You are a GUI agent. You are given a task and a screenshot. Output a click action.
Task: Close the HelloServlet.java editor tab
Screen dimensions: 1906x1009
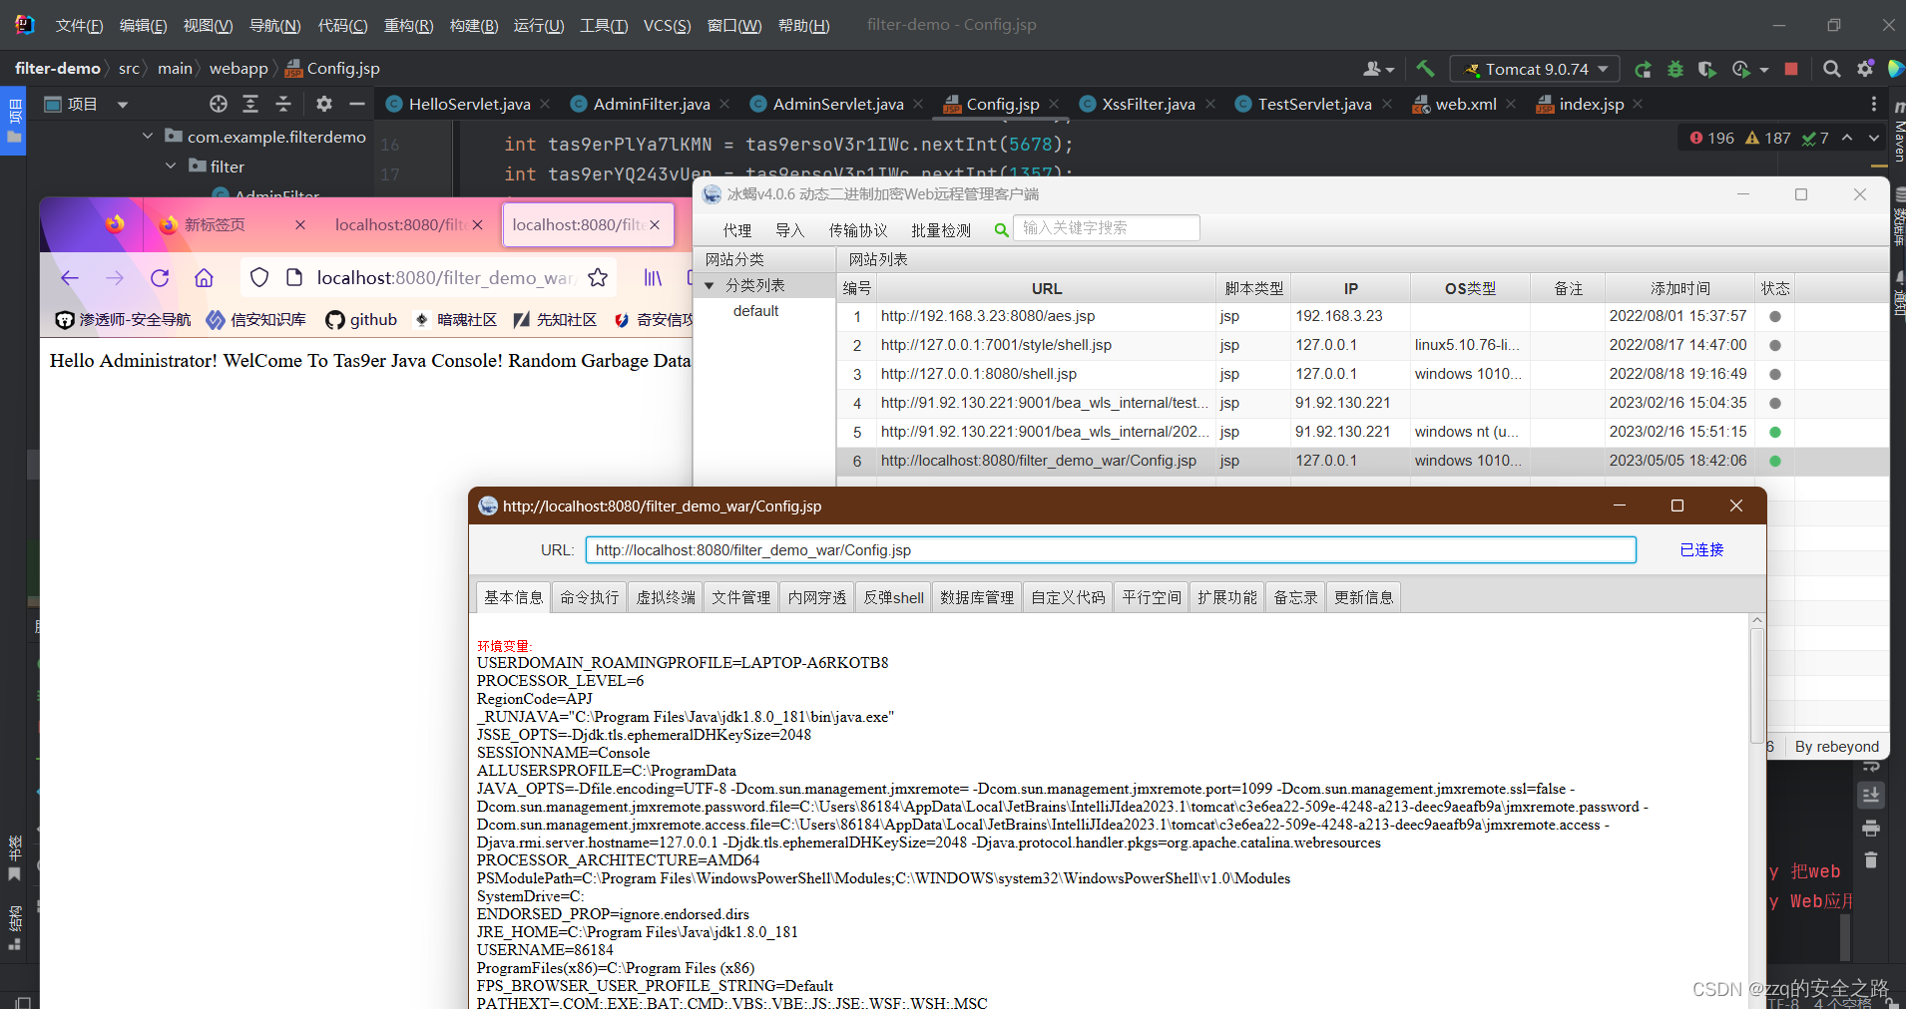[x=545, y=104]
